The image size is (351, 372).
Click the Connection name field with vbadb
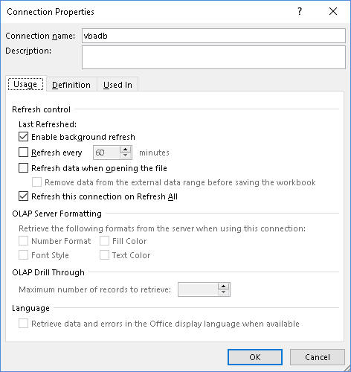tap(213, 36)
